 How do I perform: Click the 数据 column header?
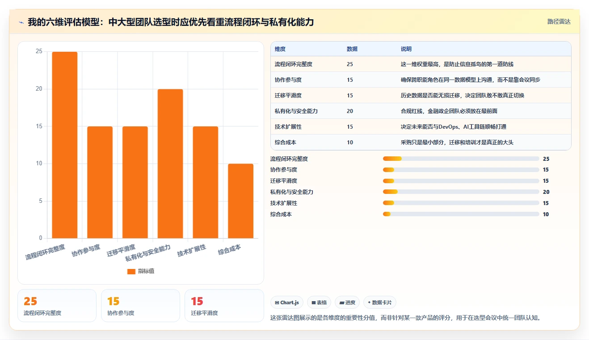point(352,49)
